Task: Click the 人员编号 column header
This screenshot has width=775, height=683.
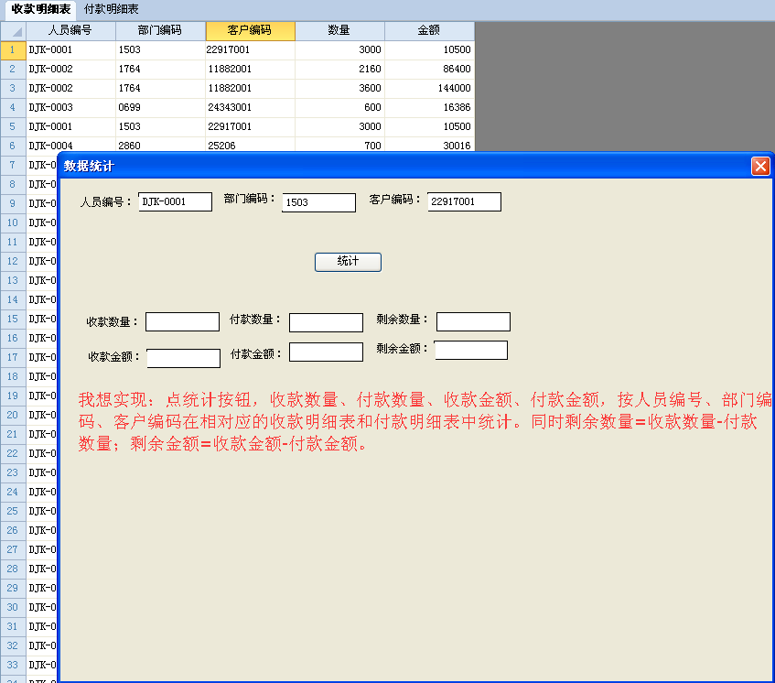Action: tap(70, 30)
